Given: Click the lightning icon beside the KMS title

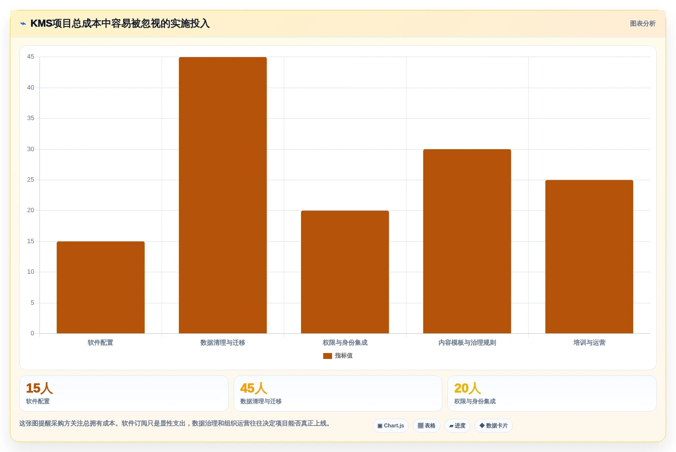Looking at the screenshot, I should 23,24.
